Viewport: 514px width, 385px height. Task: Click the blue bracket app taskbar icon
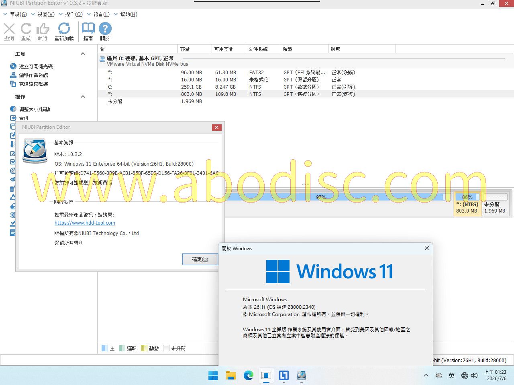tap(284, 375)
